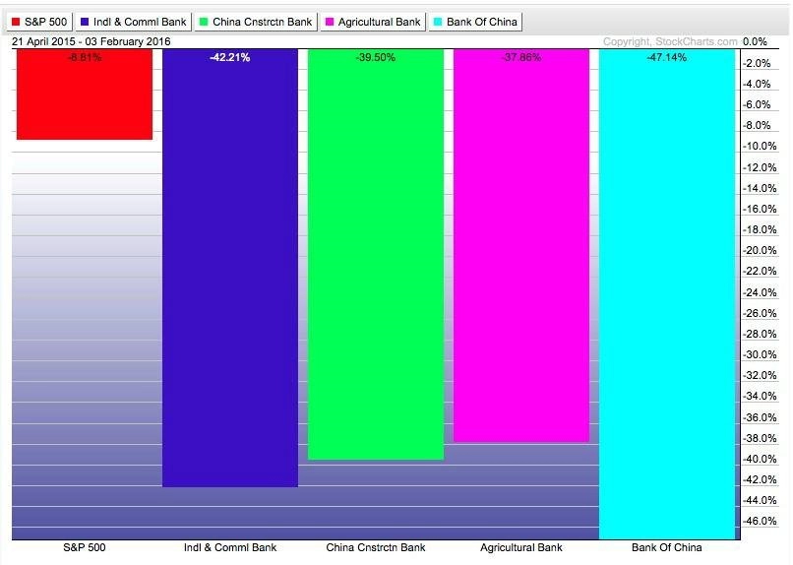This screenshot has width=793, height=565.
Task: Select the magenta Agricultural Bank bar
Action: (x=521, y=246)
